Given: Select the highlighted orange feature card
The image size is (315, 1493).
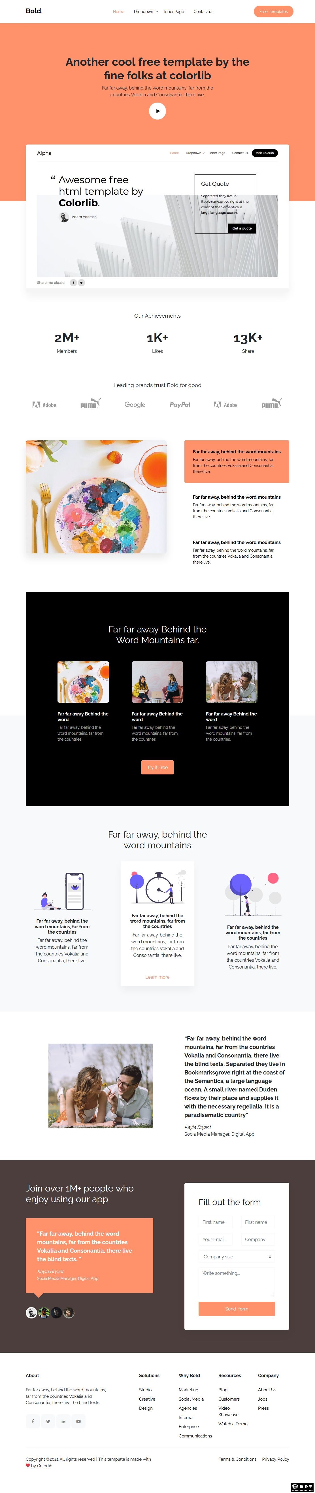Looking at the screenshot, I should (x=237, y=461).
